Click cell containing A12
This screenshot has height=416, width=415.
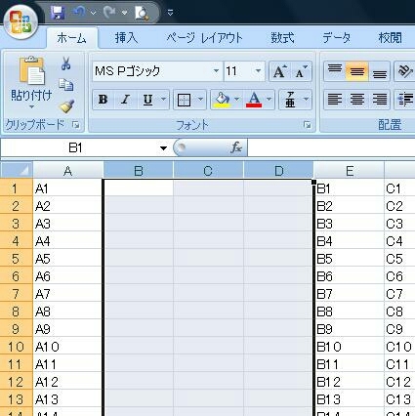(67, 382)
